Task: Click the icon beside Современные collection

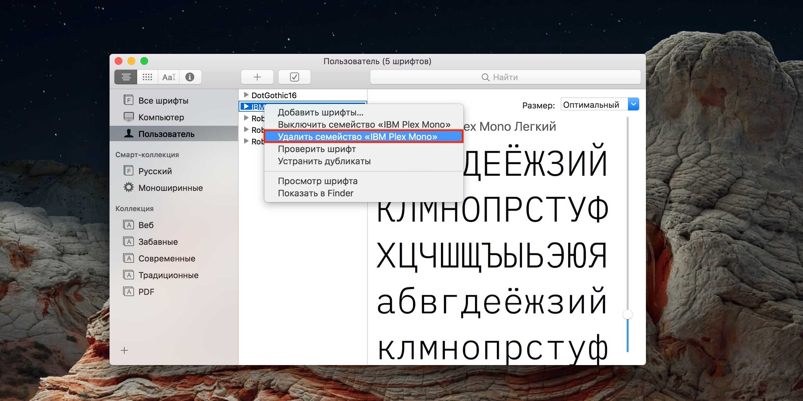Action: click(x=128, y=258)
